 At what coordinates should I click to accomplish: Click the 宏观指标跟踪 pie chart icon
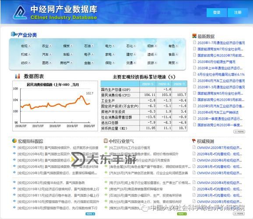(x=14, y=141)
